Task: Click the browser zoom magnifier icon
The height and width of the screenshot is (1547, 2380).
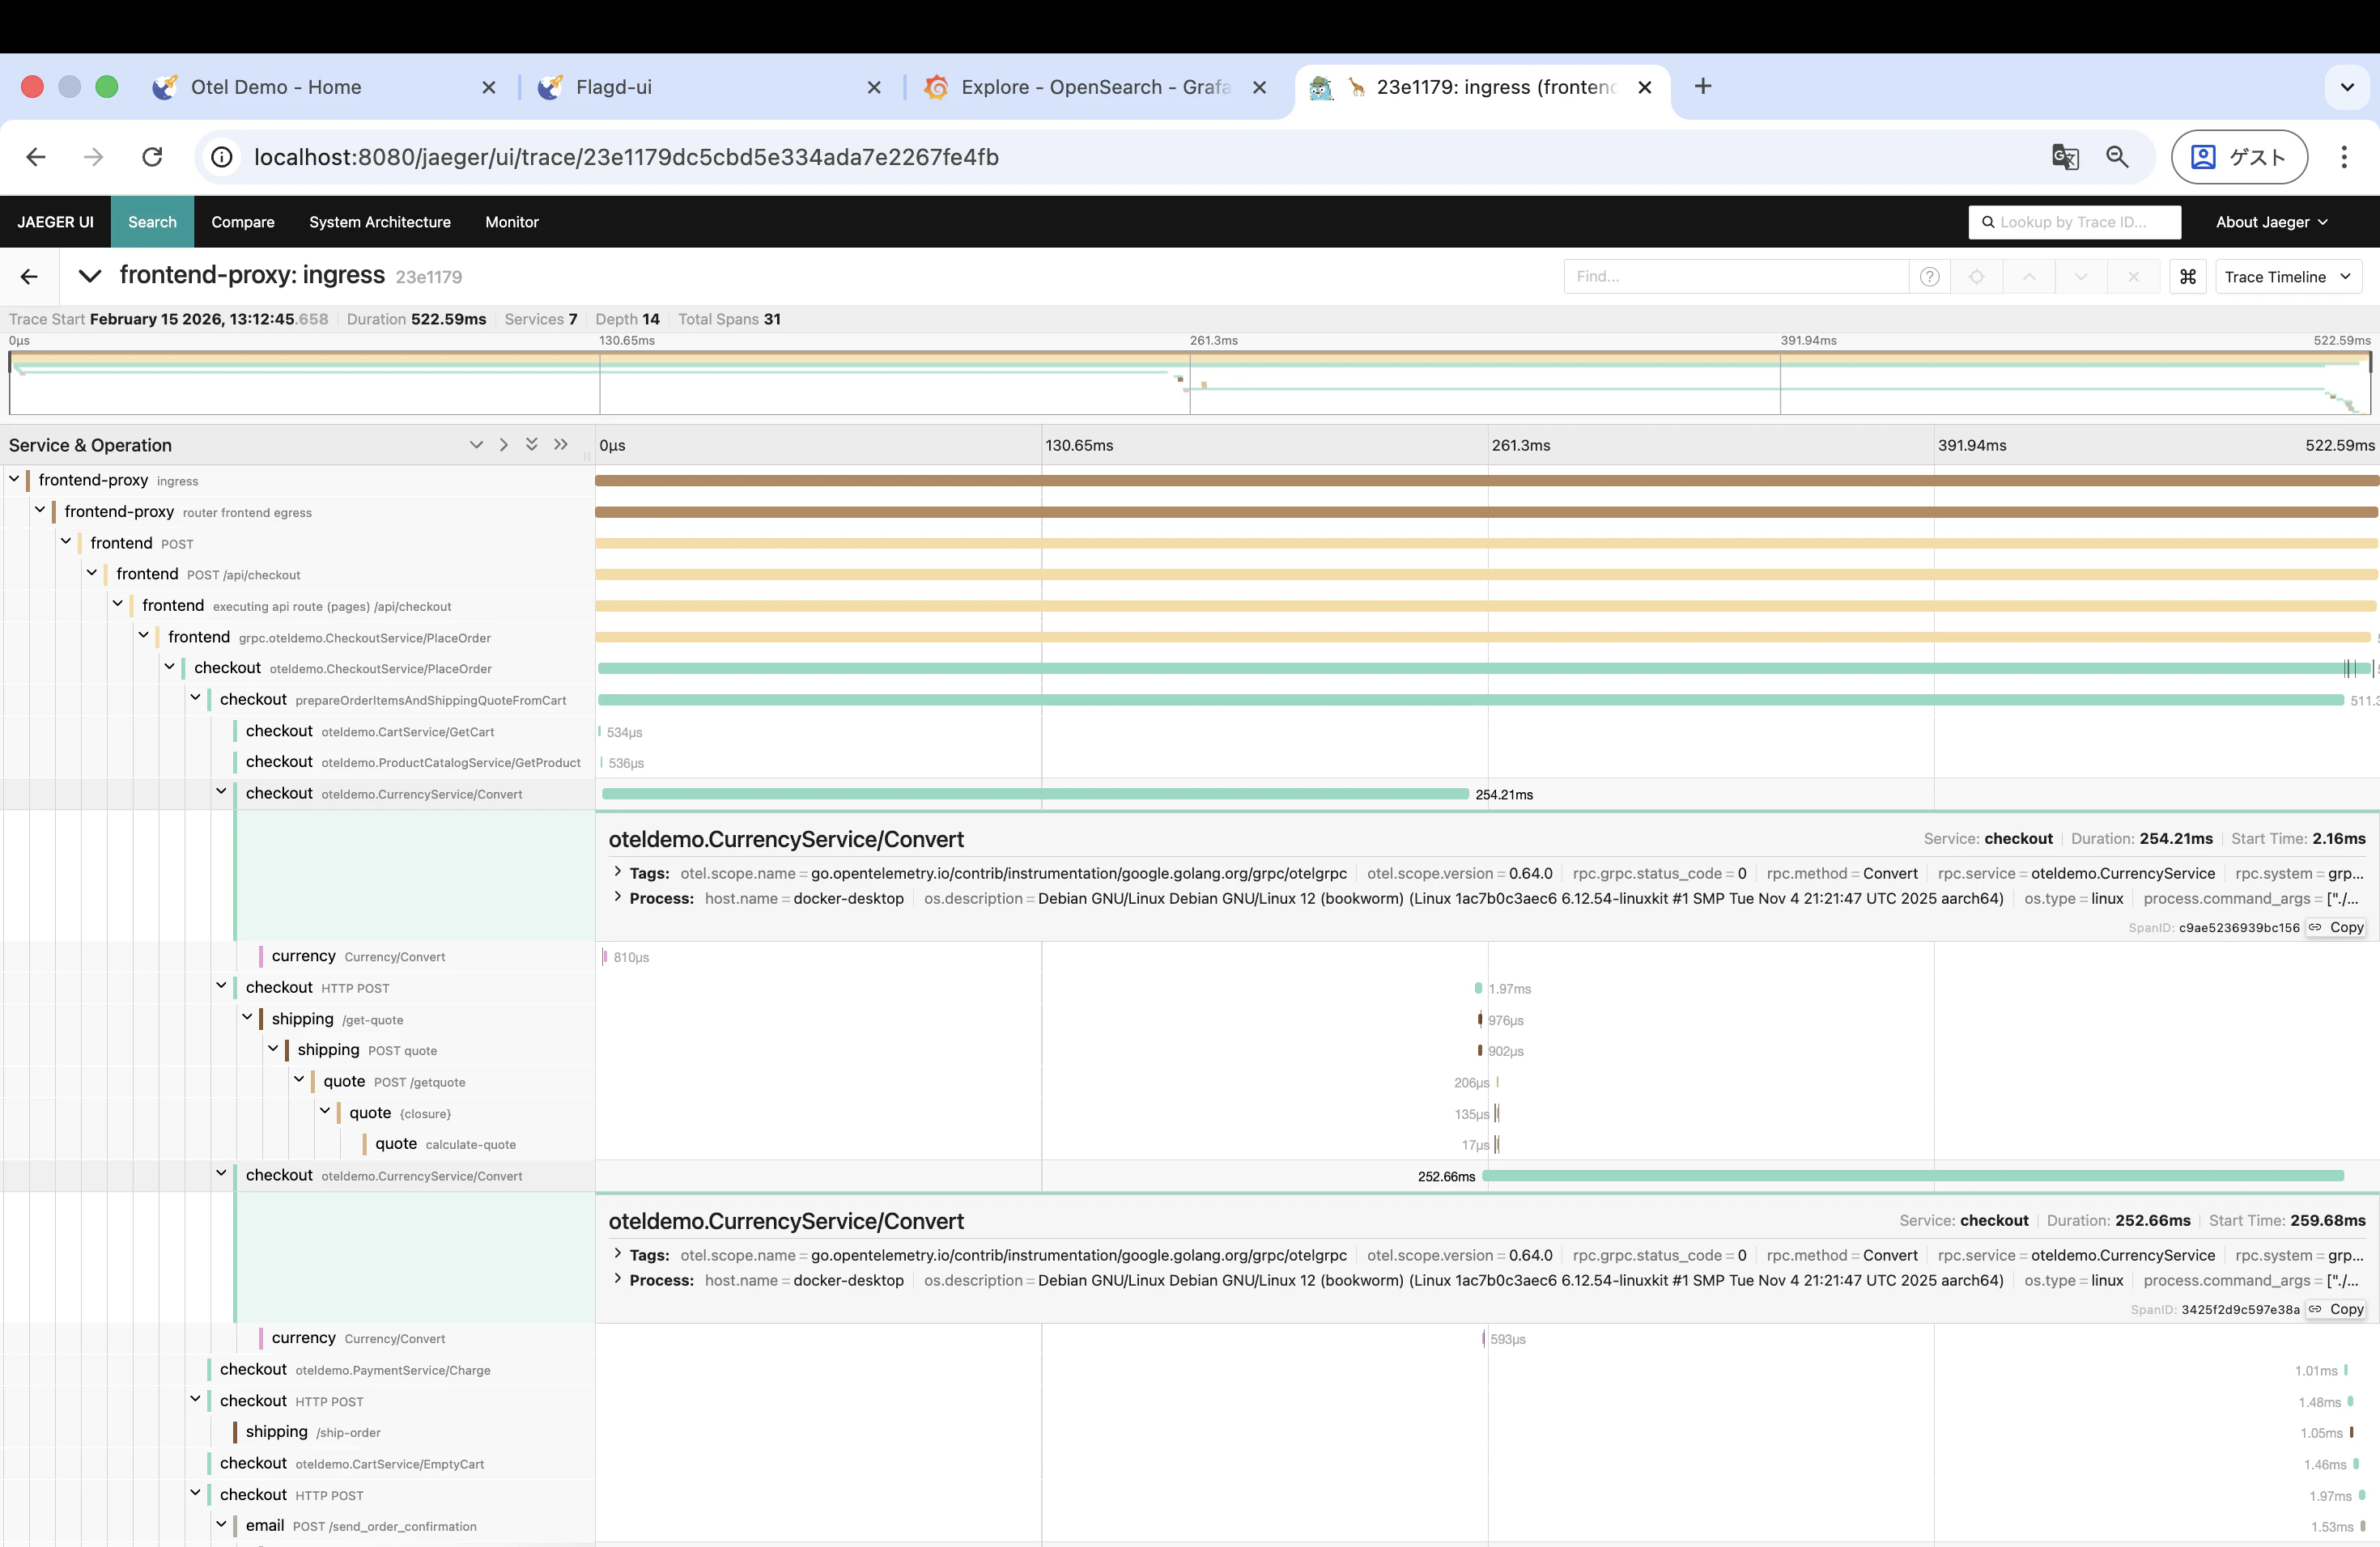Action: (x=2116, y=157)
